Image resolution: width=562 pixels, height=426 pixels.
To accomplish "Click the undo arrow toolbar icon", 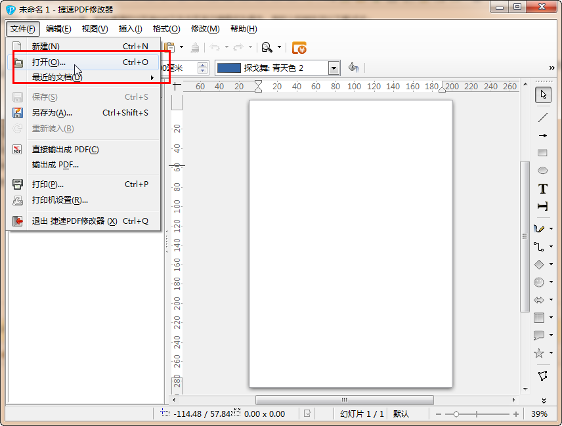I will tap(215, 47).
